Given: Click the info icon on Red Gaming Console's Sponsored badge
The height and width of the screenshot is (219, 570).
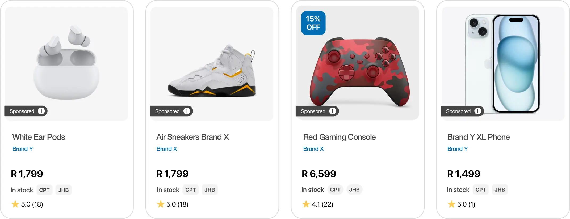Looking at the screenshot, I should [332, 111].
